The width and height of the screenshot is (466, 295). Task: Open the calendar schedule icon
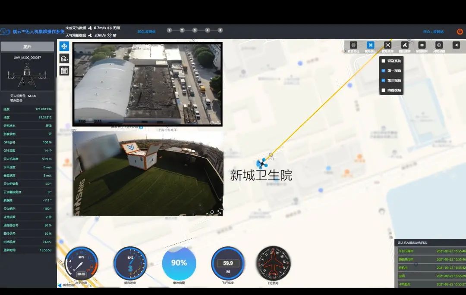pyautogui.click(x=64, y=71)
